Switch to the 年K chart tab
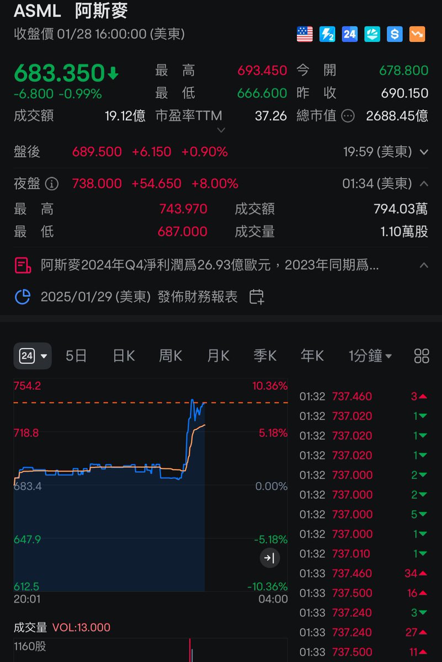This screenshot has width=442, height=662. pos(312,356)
